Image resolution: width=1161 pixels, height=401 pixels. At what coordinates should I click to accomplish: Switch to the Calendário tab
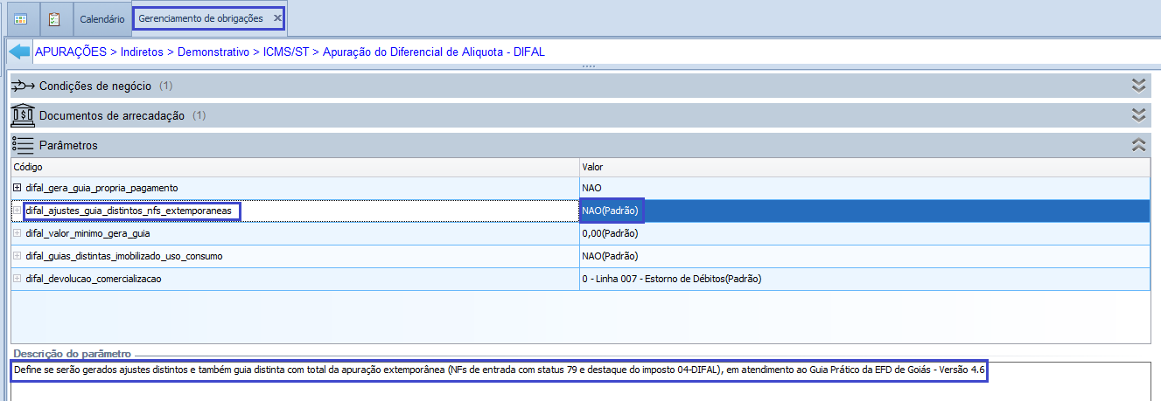[x=101, y=18]
